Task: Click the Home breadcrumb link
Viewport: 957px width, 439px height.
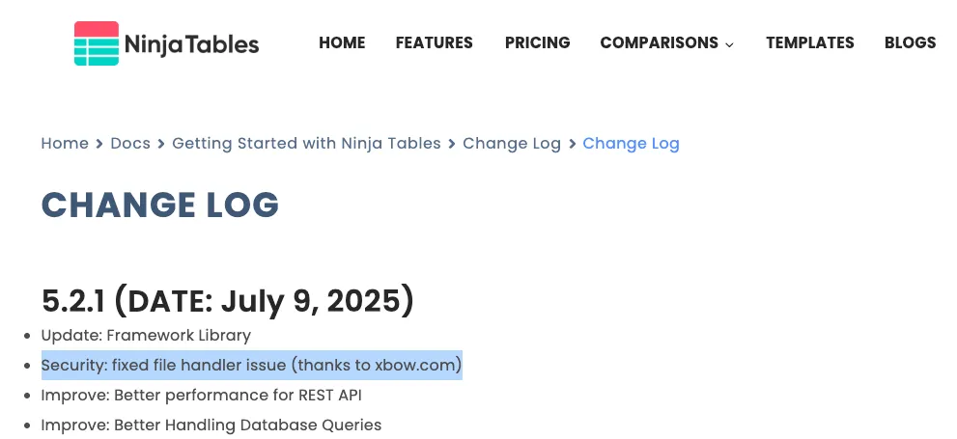Action: pyautogui.click(x=65, y=143)
